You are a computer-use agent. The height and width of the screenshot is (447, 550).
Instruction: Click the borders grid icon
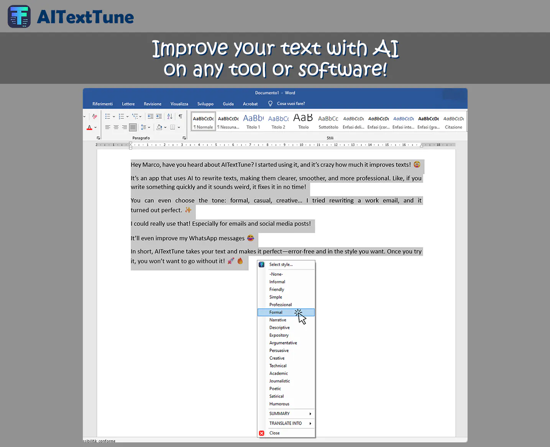pos(173,127)
